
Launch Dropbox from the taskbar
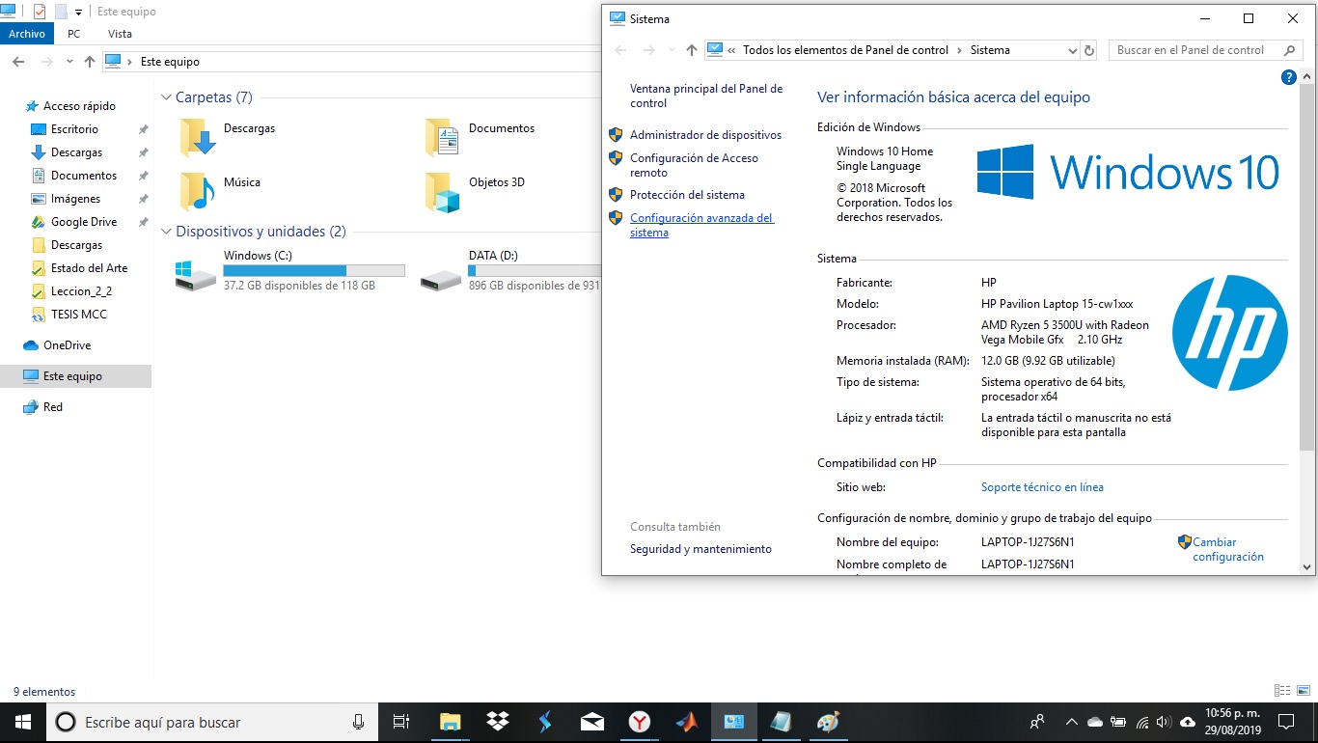[x=497, y=721]
